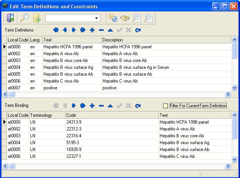
Task: Select the Hepatitis C virus Ab definition row
Action: tap(61, 81)
